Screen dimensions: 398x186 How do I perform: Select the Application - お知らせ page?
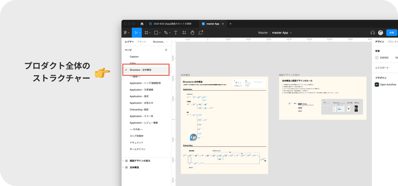141,103
